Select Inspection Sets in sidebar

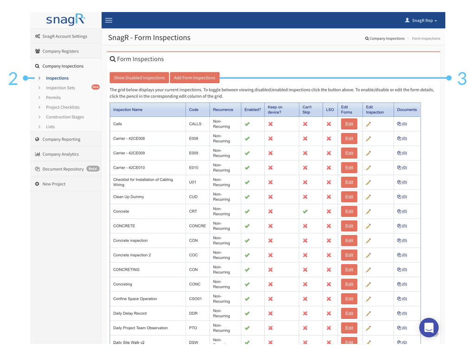60,88
